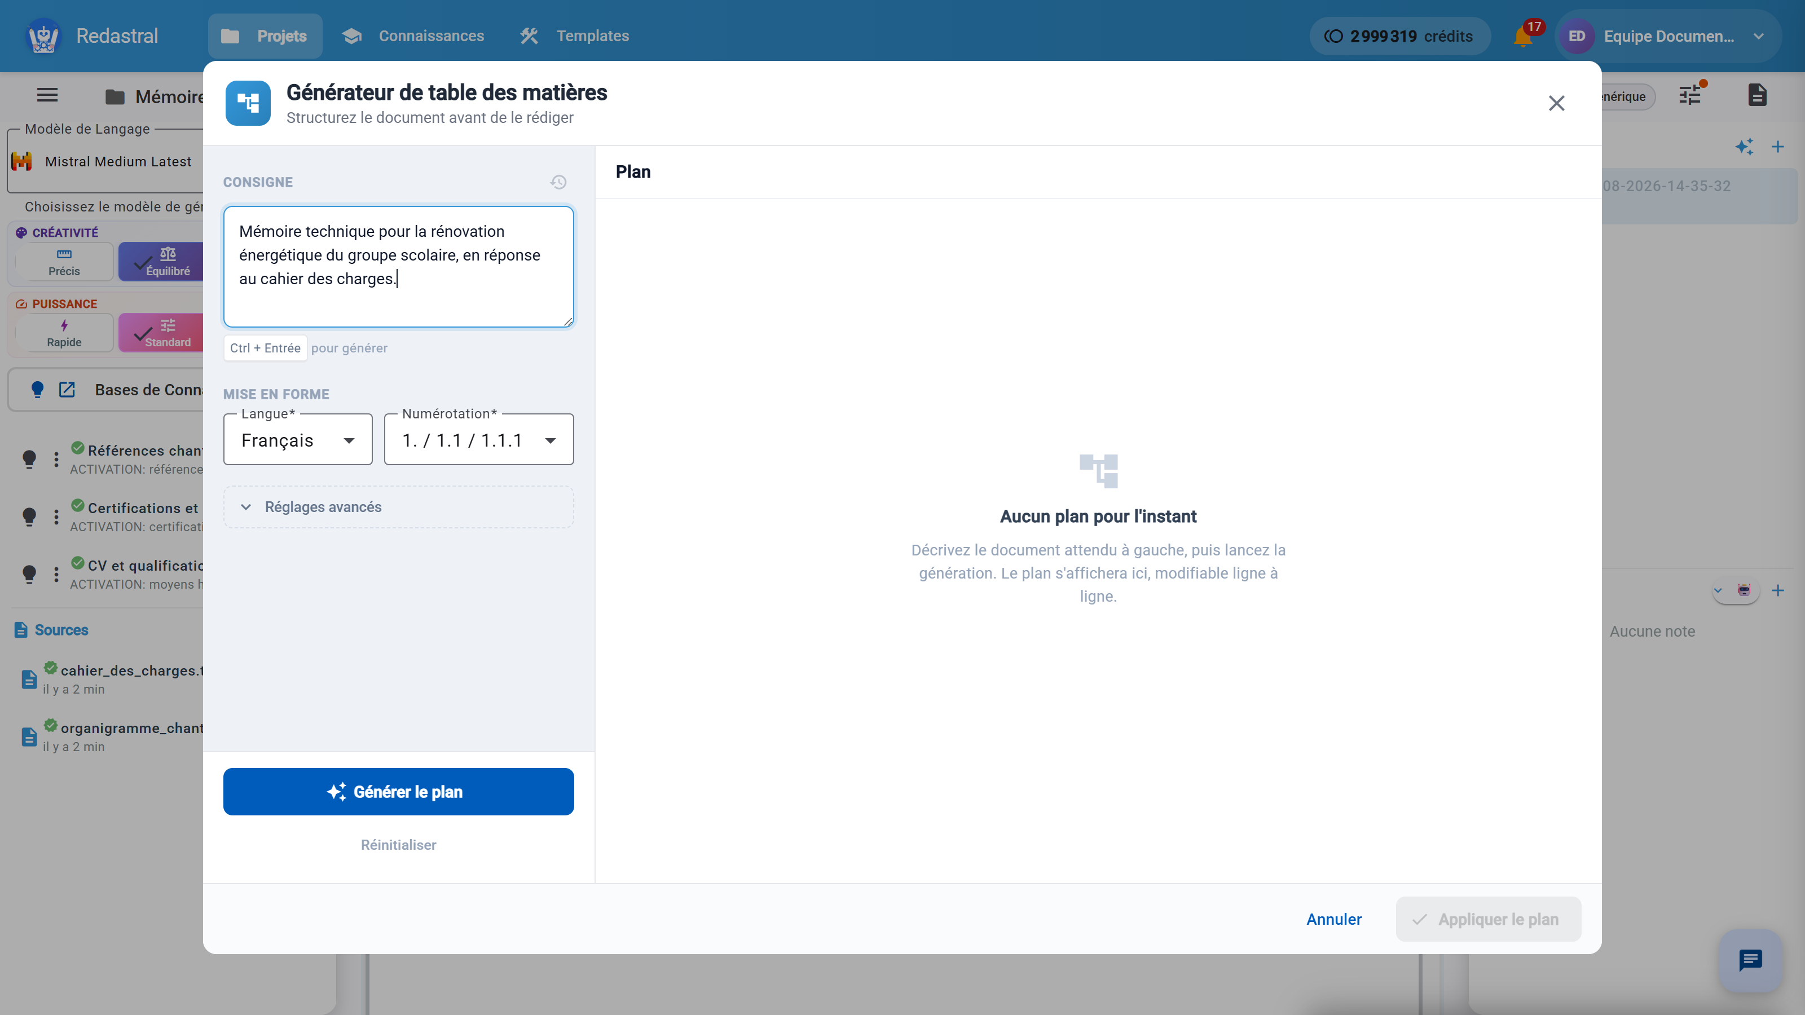Click the organigramme_chantier file icon

[29, 736]
